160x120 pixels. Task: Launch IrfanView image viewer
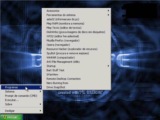[x=76, y=74]
